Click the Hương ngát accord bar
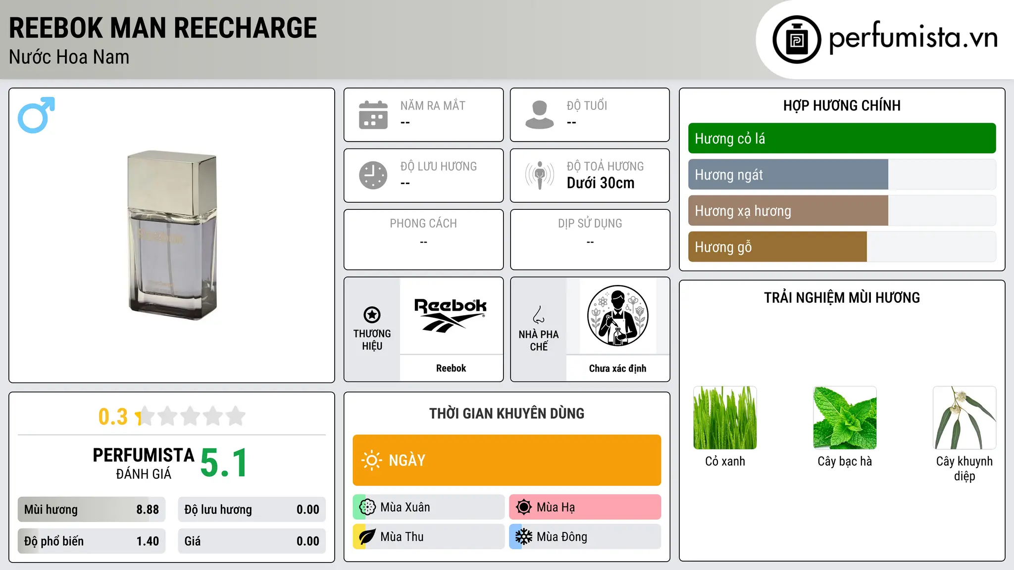 [x=842, y=175]
